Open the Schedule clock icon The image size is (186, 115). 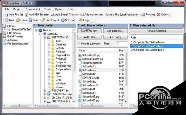(x=63, y=20)
